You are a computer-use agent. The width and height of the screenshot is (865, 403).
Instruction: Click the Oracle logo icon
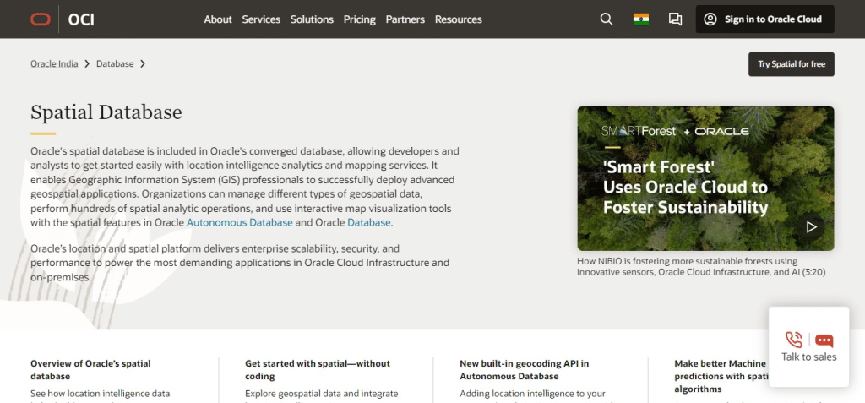(41, 19)
